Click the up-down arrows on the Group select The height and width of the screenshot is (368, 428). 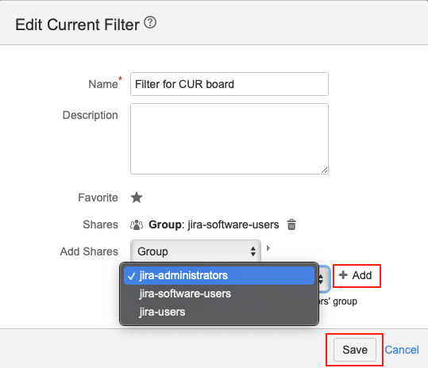253,251
